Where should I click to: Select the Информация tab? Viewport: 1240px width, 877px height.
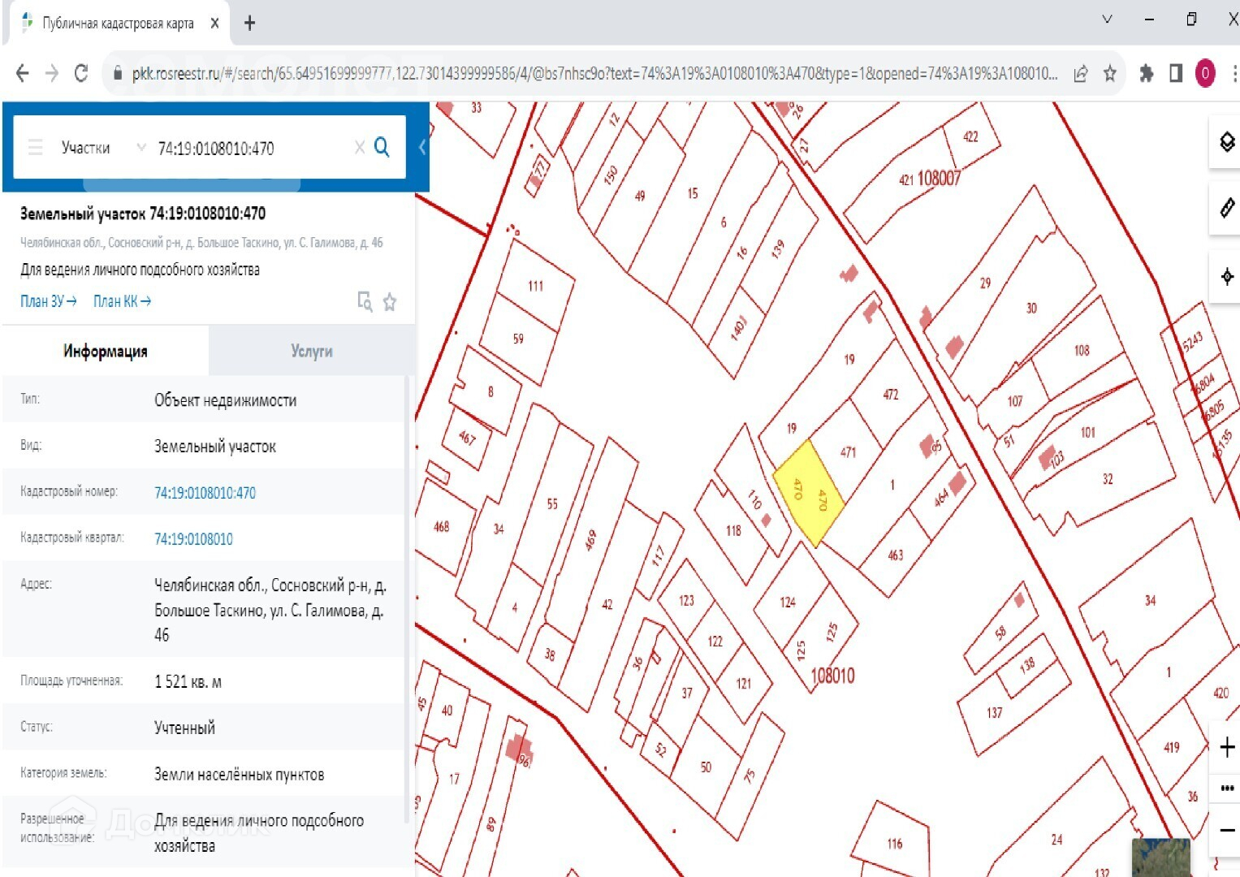pos(106,351)
